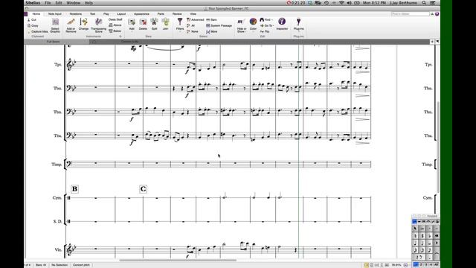Select keypad voice 1 button
Image resolution: width=476 pixels, height=268 pixels.
click(415, 265)
